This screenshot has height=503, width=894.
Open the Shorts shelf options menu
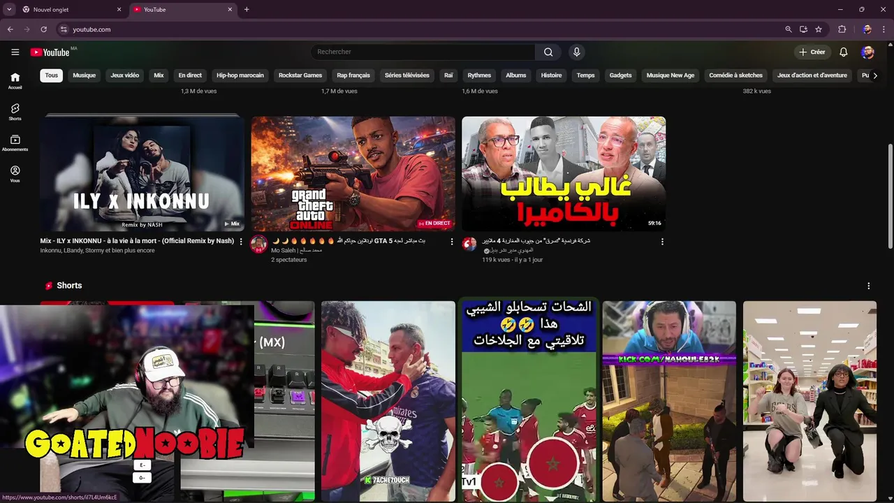pyautogui.click(x=869, y=286)
